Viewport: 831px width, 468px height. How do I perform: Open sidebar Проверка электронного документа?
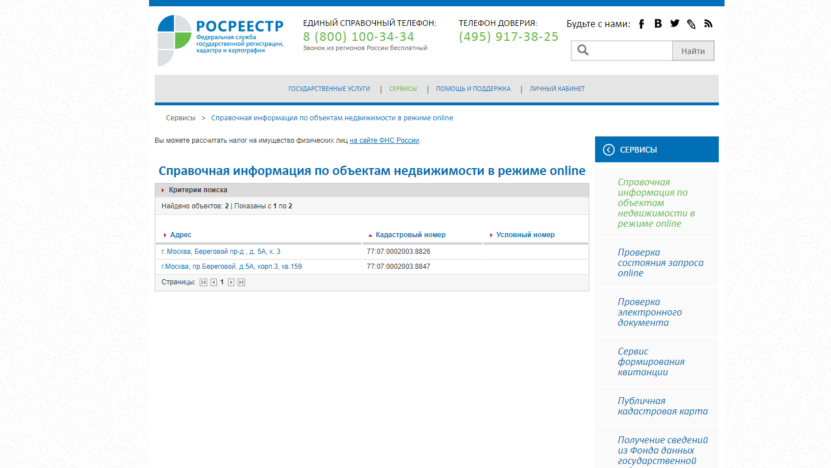[x=650, y=313]
